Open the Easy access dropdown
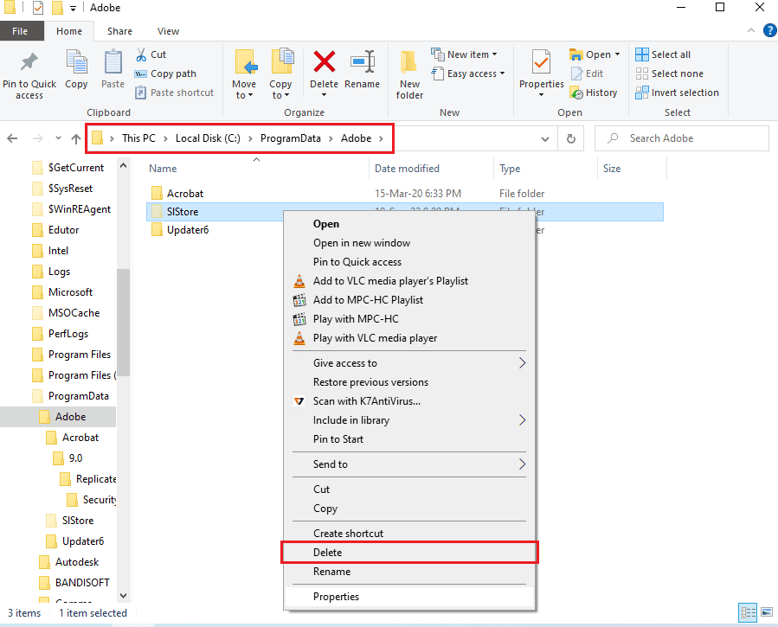The width and height of the screenshot is (778, 627). coord(472,74)
